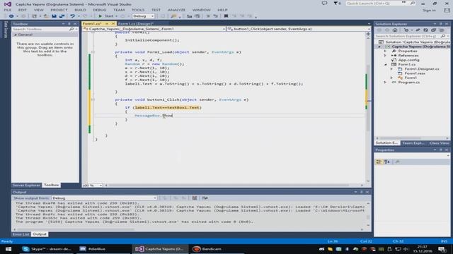
Task: Collapse the General group in Toolbox
Action: click(16, 35)
